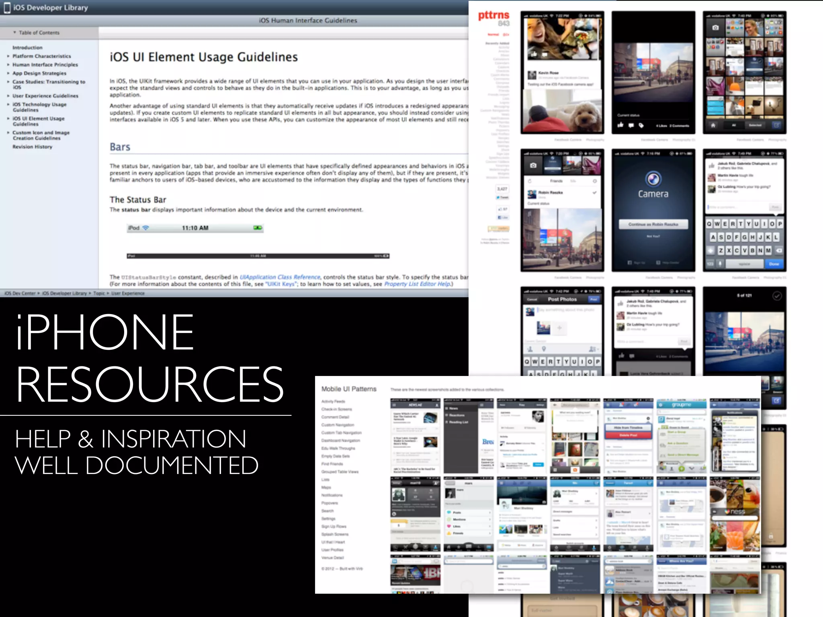This screenshot has height=617, width=823.
Task: Click home icon in photo grid bottom bar
Action: (713, 125)
